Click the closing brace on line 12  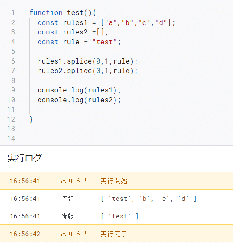click(31, 120)
